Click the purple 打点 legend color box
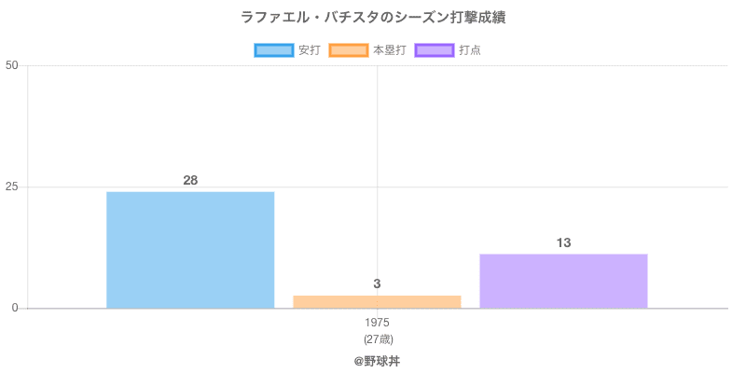The image size is (746, 373). coord(435,50)
